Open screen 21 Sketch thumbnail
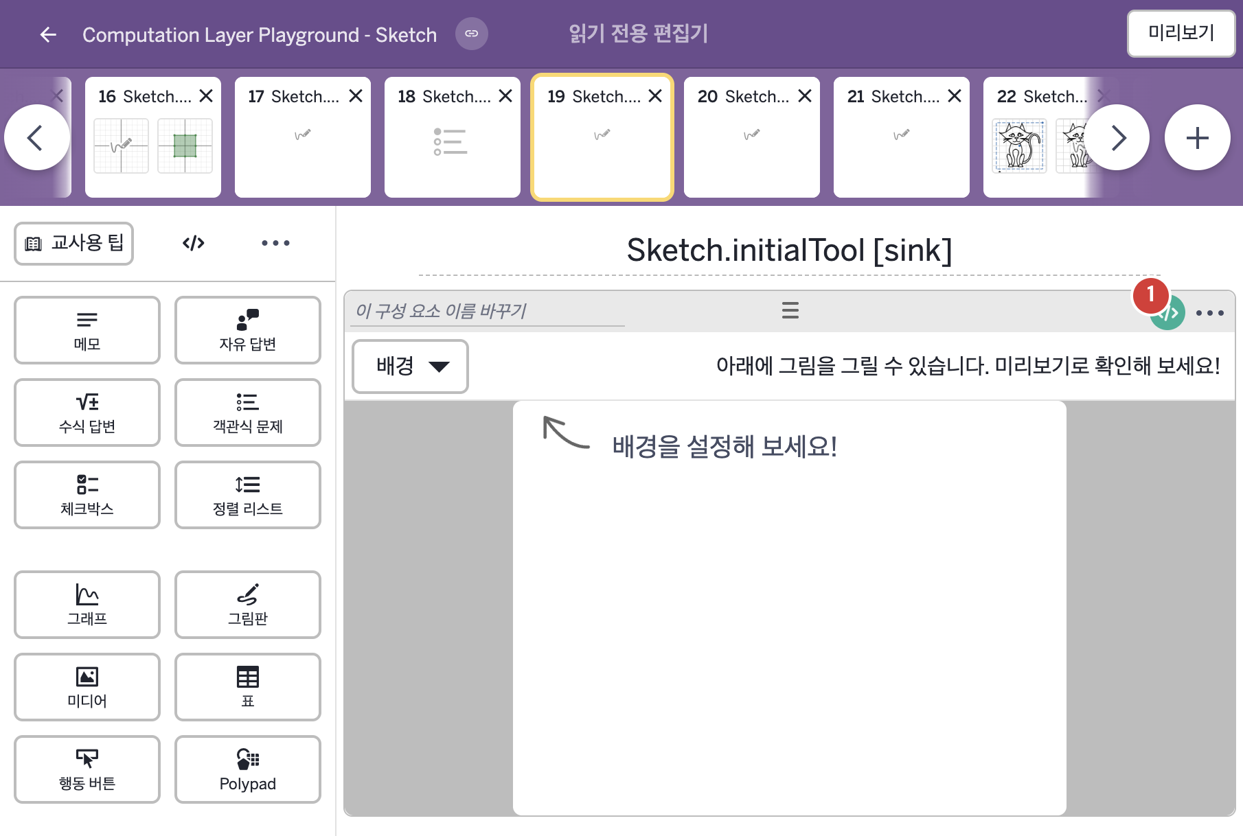 pos(901,137)
